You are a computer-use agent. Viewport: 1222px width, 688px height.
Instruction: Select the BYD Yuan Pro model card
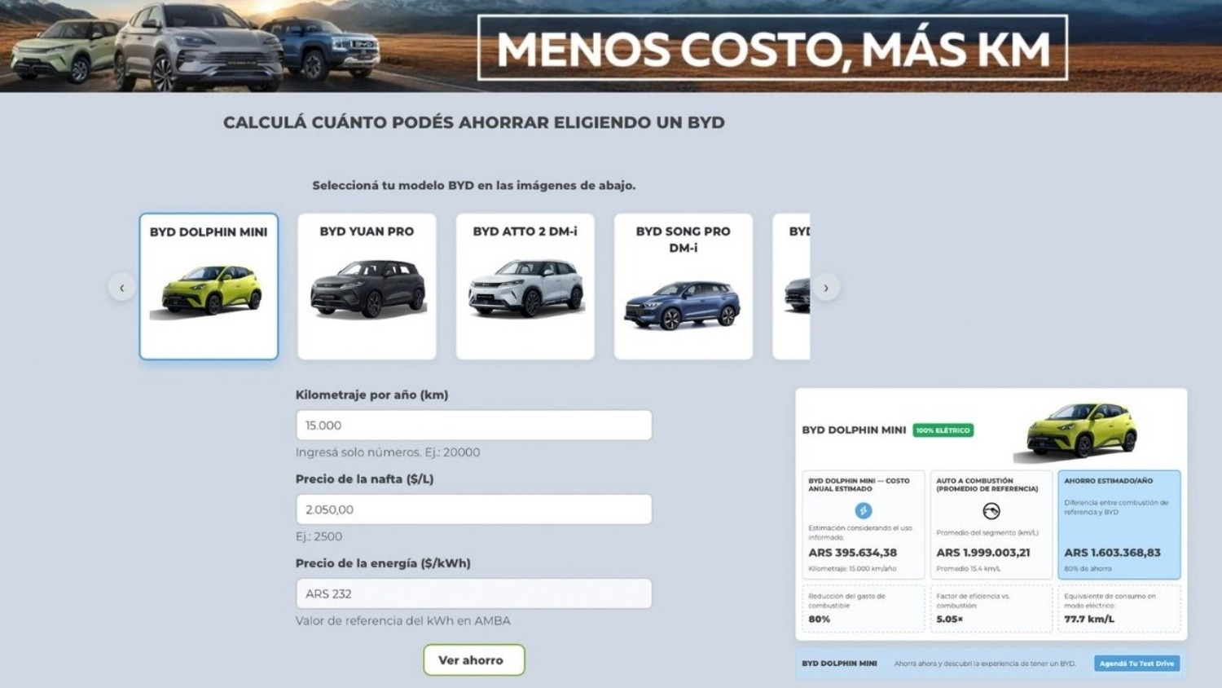pyautogui.click(x=367, y=286)
